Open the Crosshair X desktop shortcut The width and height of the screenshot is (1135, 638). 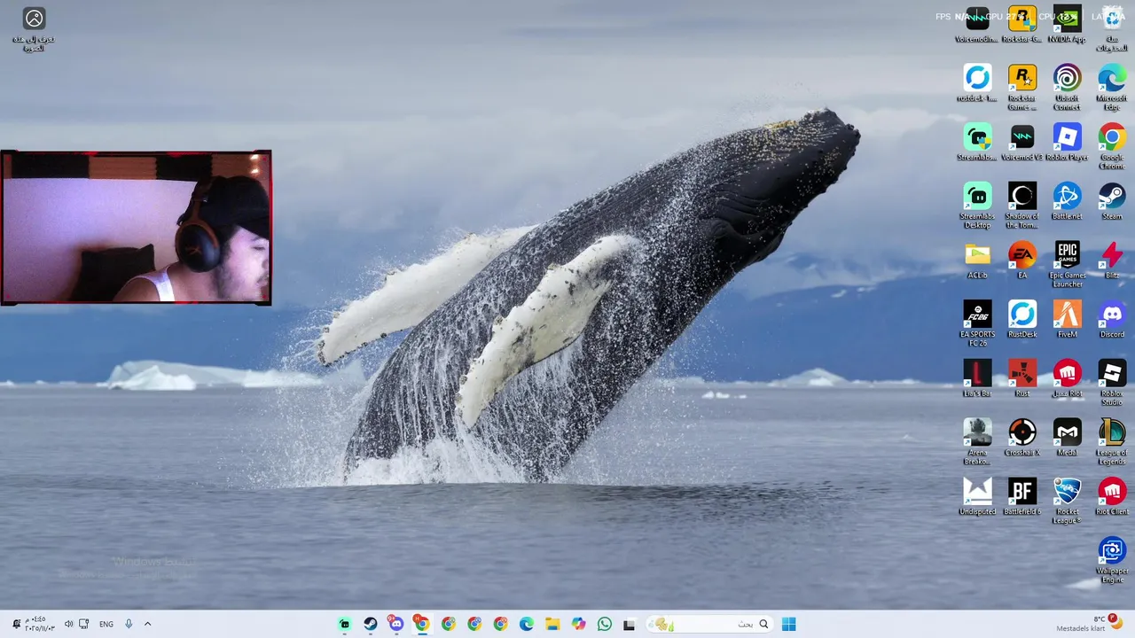(x=1021, y=438)
